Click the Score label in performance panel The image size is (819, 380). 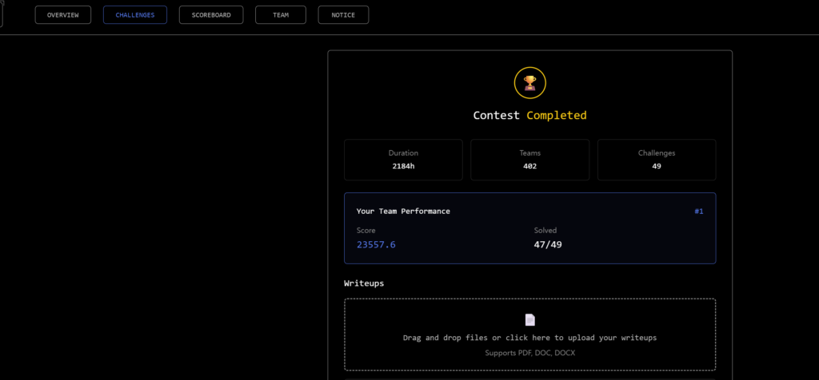point(366,230)
